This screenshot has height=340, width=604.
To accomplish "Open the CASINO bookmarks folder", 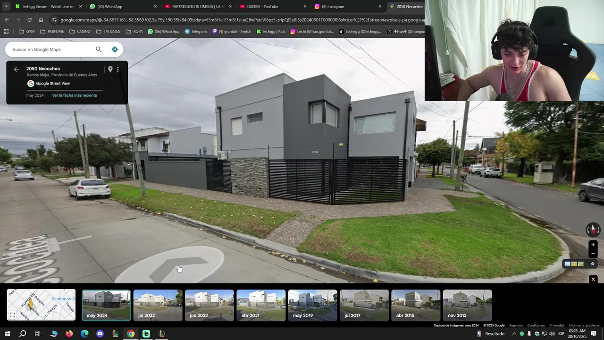I will (80, 32).
